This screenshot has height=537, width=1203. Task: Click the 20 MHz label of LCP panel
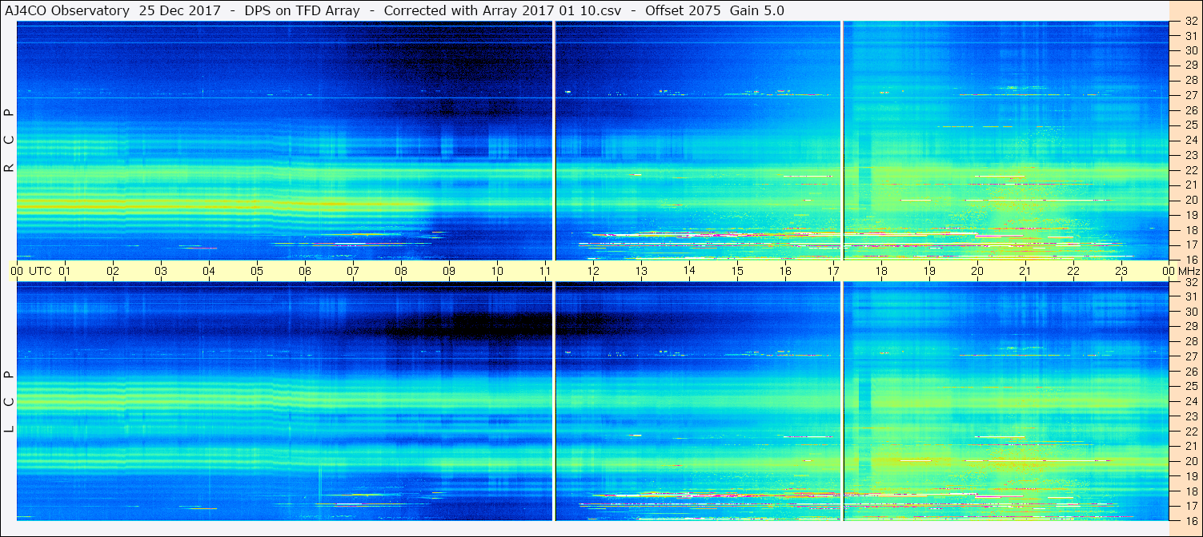pyautogui.click(x=1191, y=461)
